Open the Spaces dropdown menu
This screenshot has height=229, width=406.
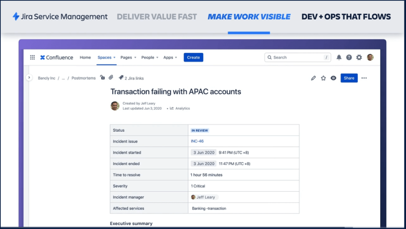(x=106, y=58)
